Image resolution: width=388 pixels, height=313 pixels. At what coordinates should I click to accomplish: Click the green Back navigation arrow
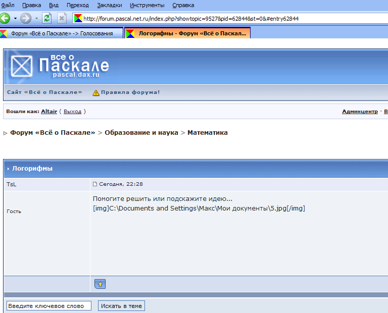point(5,18)
